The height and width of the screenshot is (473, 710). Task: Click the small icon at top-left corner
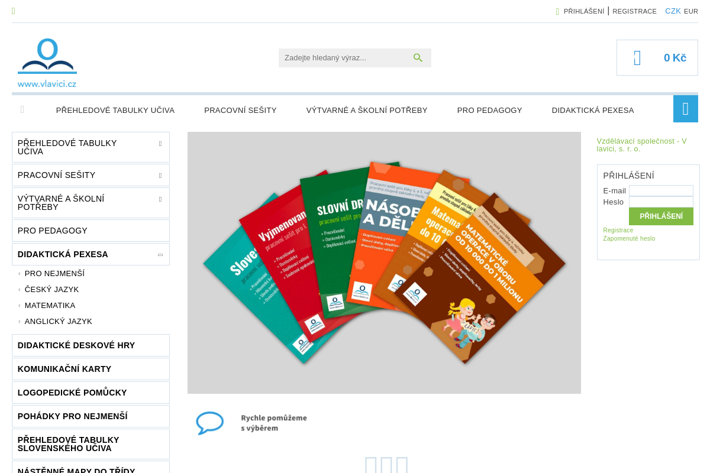click(x=14, y=11)
